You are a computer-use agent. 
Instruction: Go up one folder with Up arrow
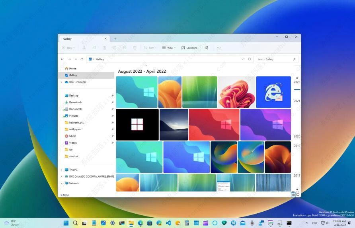click(x=82, y=59)
